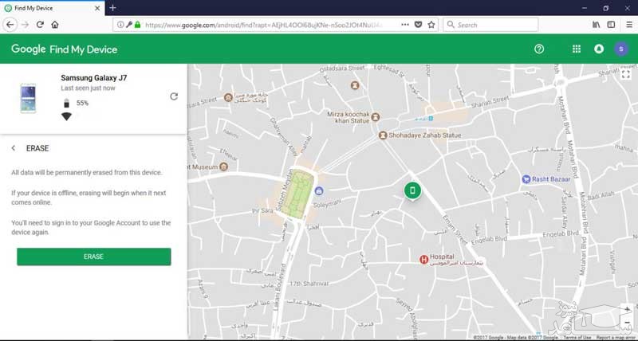Bookmark this page with the star icon

pos(431,25)
